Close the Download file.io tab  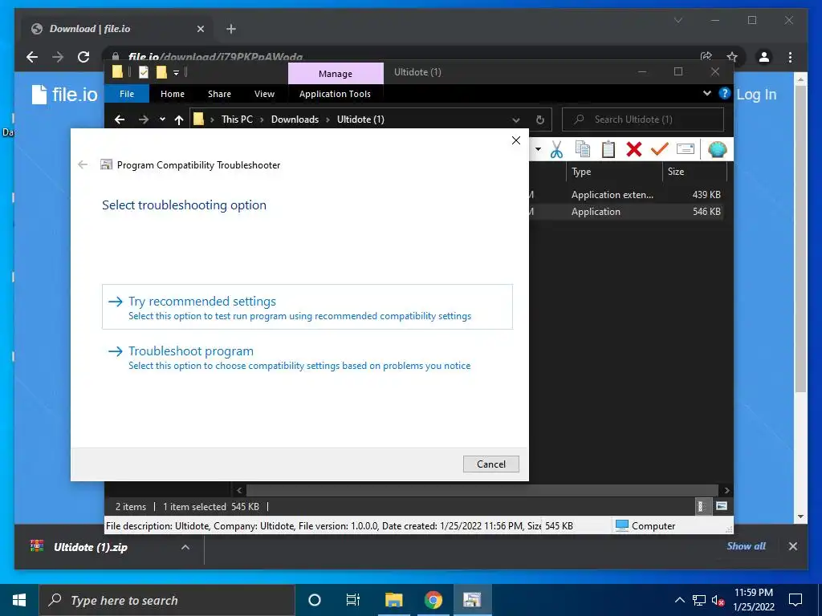tap(200, 30)
